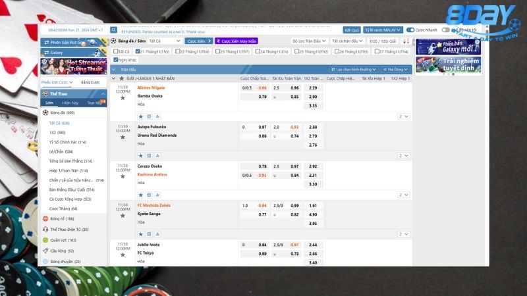Open the statistics chart icon below Kyoto Sanga
Image resolution: width=527 pixels, height=296 pixels.
157,234
